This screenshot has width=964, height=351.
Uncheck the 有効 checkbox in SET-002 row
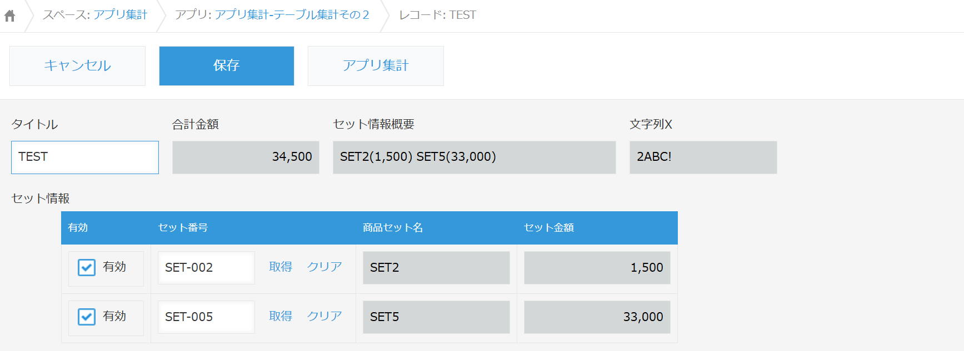[x=87, y=268]
